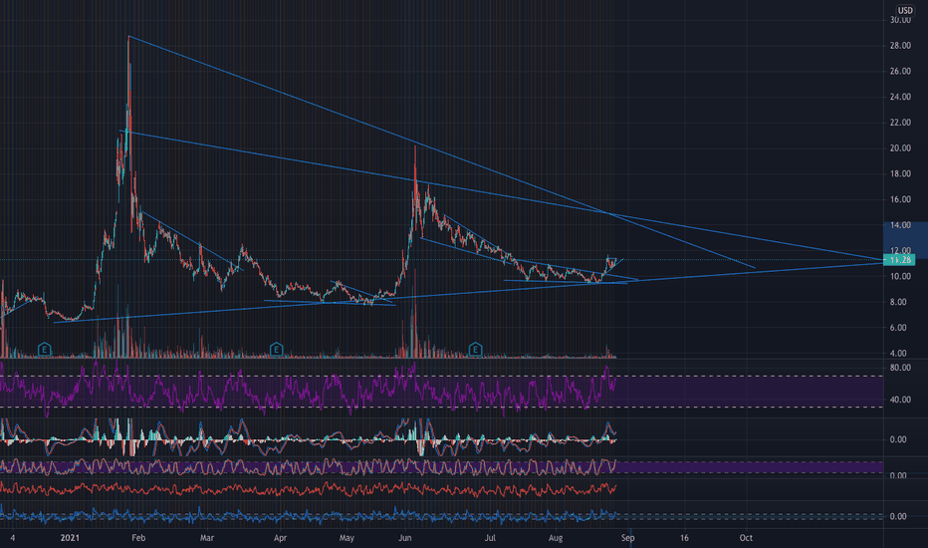Select the May label on the time axis
The height and width of the screenshot is (548, 928).
pyautogui.click(x=347, y=538)
